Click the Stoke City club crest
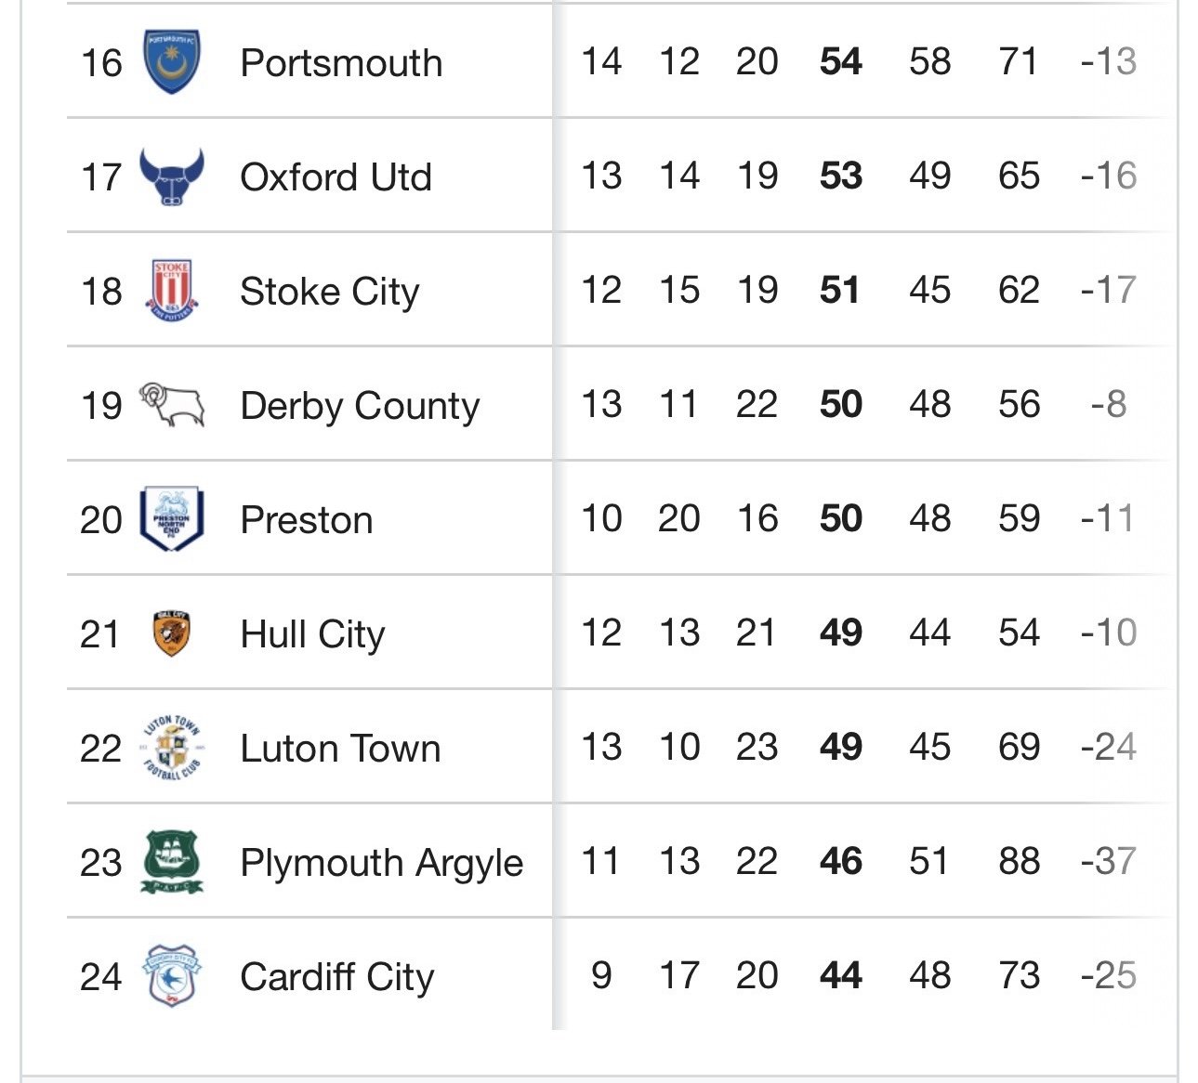The image size is (1198, 1083). click(x=172, y=291)
